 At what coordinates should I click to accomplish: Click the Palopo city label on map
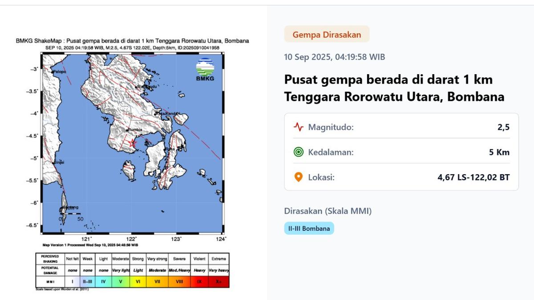coord(59,72)
